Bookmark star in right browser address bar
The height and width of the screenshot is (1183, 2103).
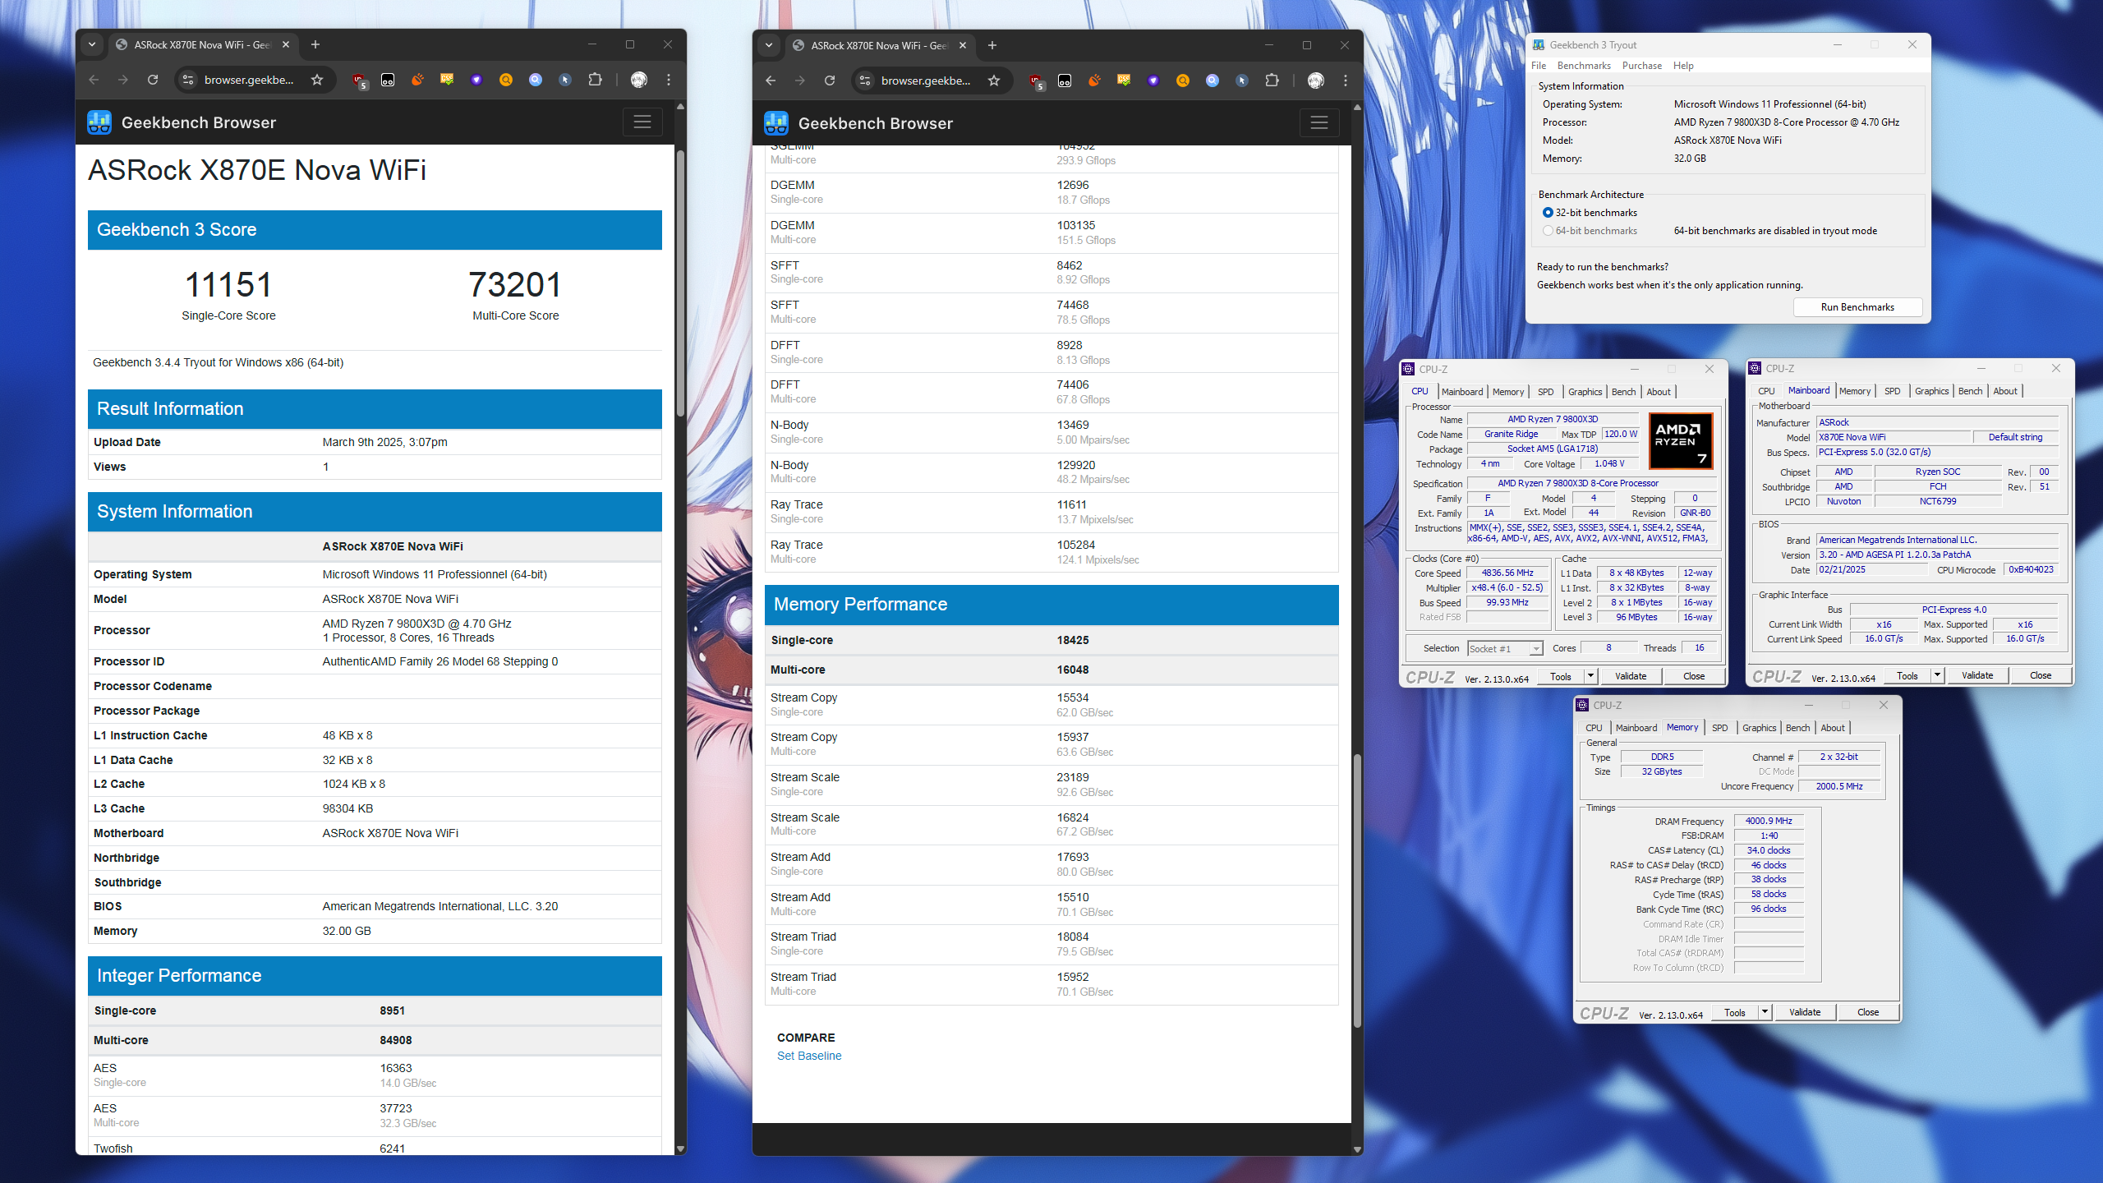994,81
